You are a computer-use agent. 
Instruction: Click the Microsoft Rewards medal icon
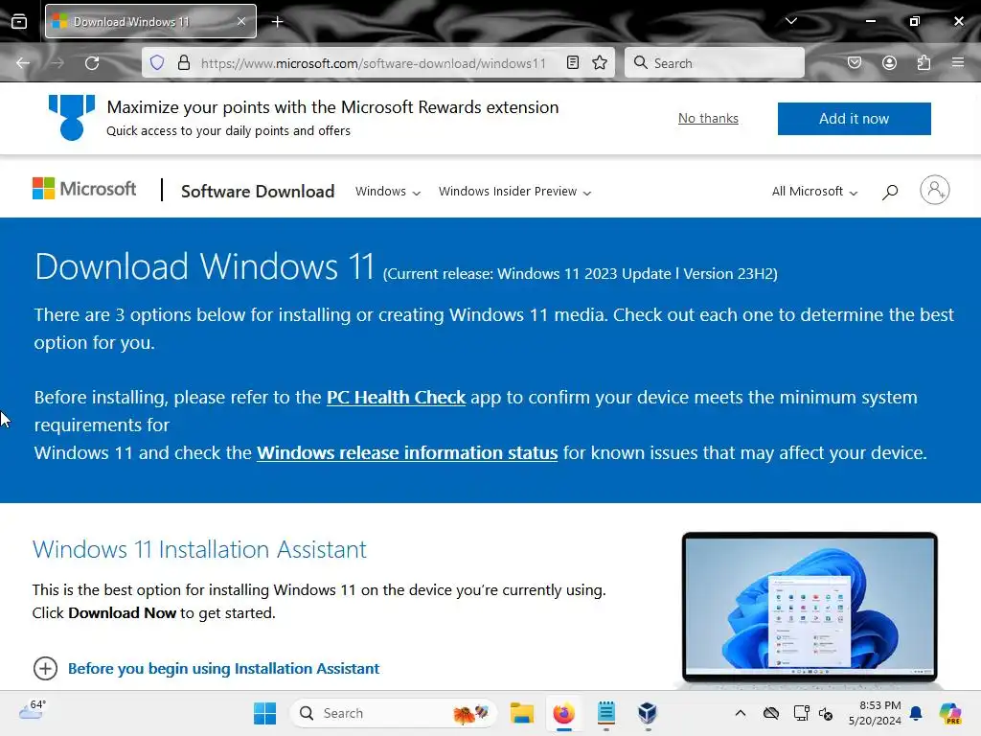tap(72, 118)
